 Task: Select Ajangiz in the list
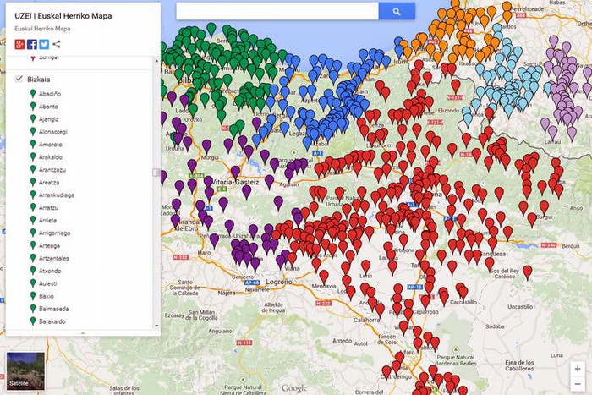pos(49,119)
